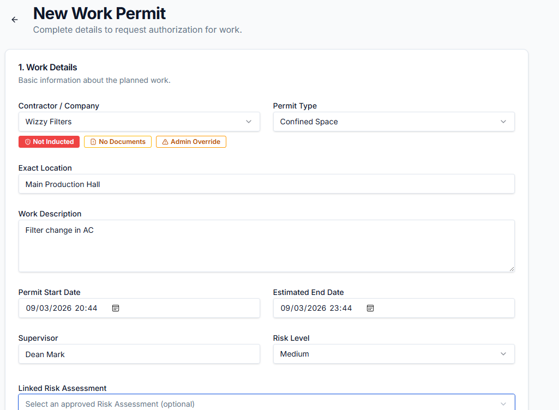
Task: Open calendar picker for Permit Start Date
Action: pos(116,308)
